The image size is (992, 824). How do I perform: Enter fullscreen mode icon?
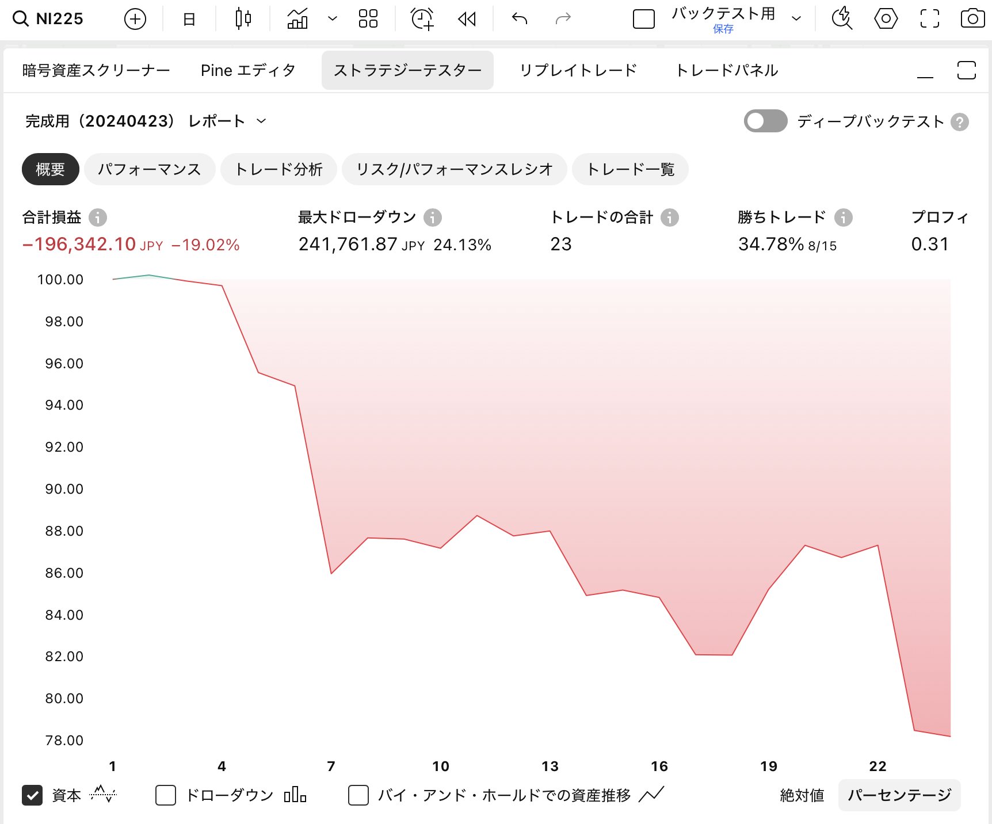(x=930, y=19)
